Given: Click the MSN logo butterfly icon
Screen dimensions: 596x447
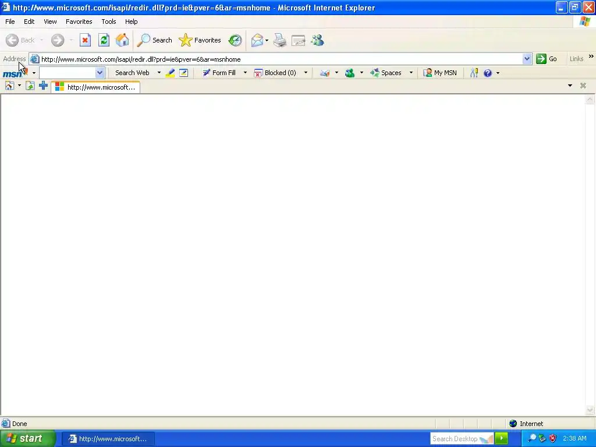Looking at the screenshot, I should coord(15,73).
